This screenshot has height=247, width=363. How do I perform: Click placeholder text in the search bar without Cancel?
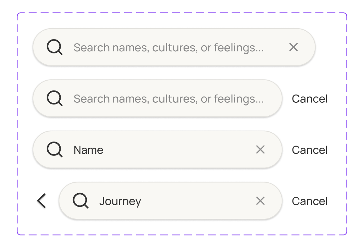[169, 47]
